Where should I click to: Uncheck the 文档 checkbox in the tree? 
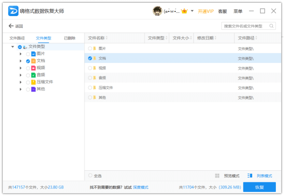(x=28, y=61)
